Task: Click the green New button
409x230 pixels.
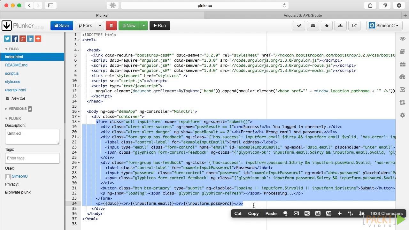Action: (x=129, y=26)
